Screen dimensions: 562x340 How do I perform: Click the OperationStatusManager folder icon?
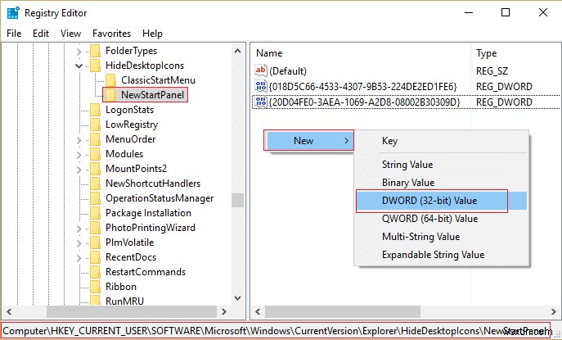[96, 198]
